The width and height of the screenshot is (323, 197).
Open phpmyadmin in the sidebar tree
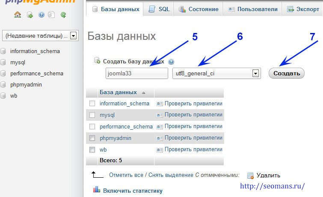point(26,84)
